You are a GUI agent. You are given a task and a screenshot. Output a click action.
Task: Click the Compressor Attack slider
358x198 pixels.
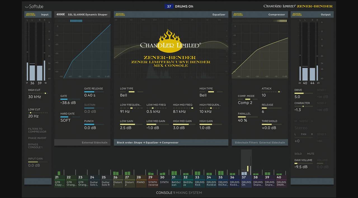tap(272, 92)
